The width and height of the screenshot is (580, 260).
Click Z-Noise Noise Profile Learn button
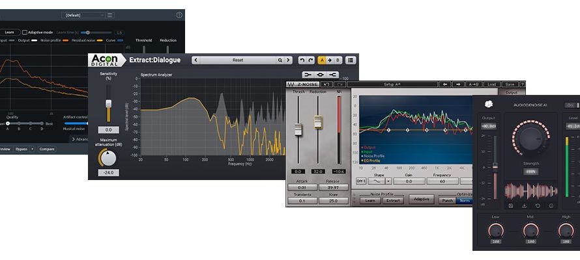coord(370,201)
